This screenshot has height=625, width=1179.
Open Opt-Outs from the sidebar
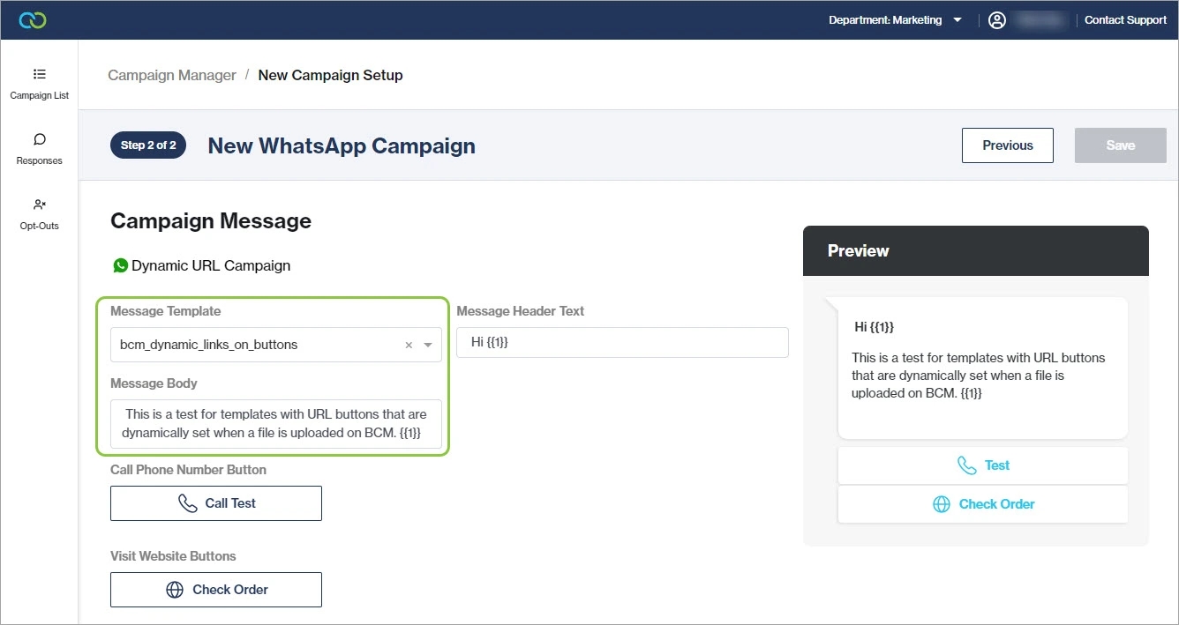tap(40, 214)
